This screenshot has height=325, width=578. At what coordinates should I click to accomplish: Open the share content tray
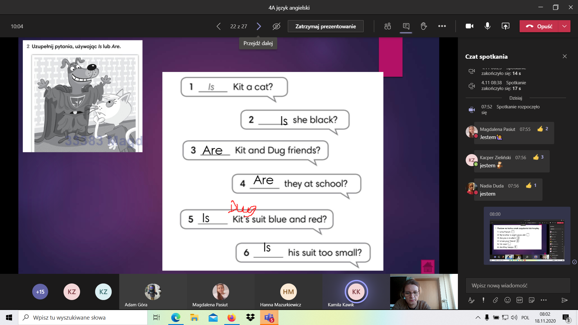(x=505, y=26)
